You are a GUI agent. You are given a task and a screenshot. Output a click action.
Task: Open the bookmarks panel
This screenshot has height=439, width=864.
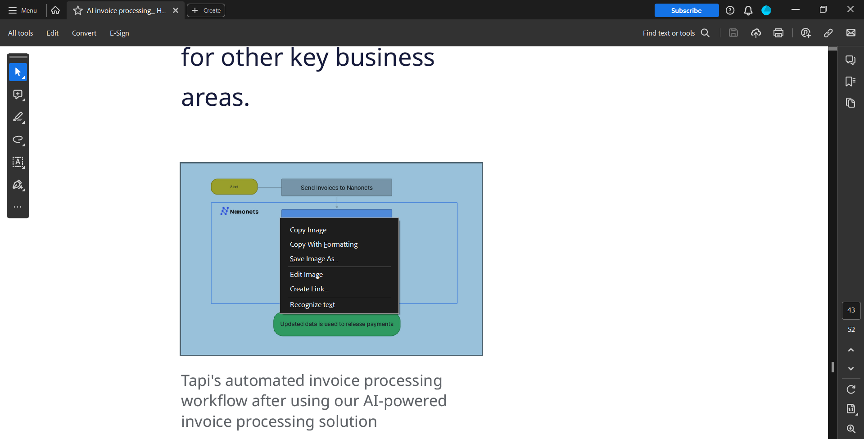click(x=850, y=81)
